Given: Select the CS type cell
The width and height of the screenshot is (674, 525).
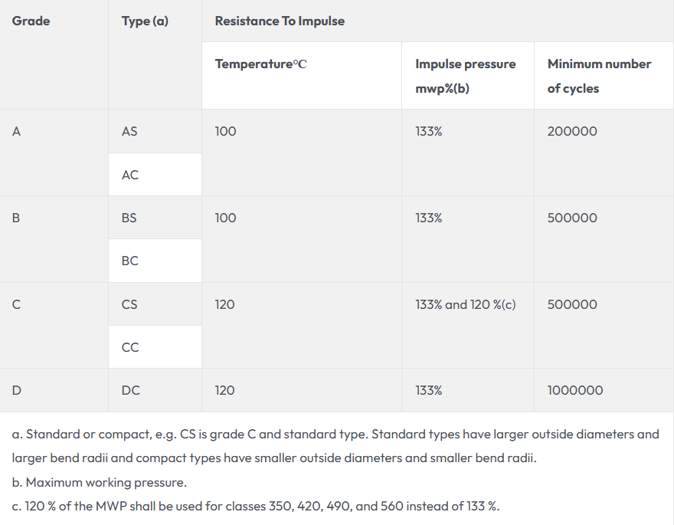Looking at the screenshot, I should pyautogui.click(x=129, y=304).
